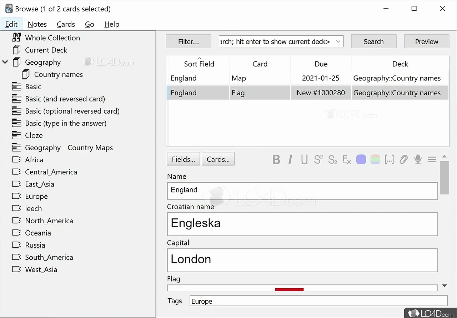
Task: Click the editor scrollbar down arrow
Action: click(445, 285)
